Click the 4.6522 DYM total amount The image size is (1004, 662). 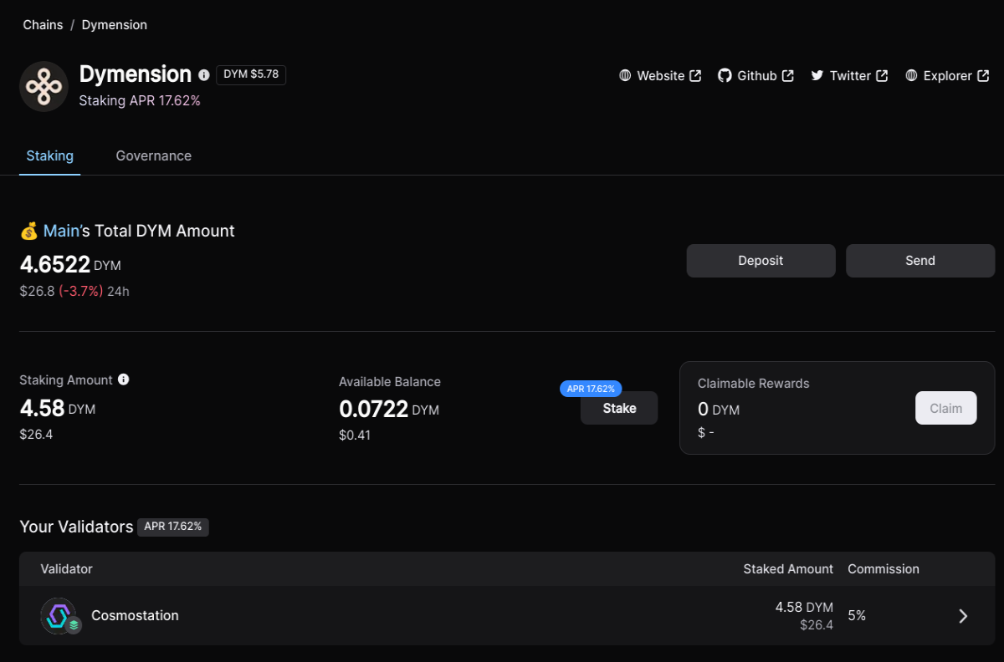(x=70, y=265)
